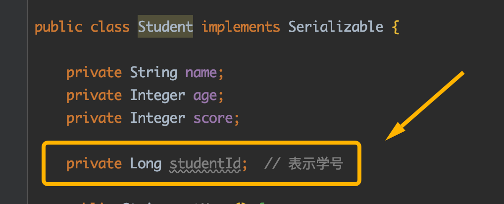Click the public keyword in class declaration

point(58,27)
